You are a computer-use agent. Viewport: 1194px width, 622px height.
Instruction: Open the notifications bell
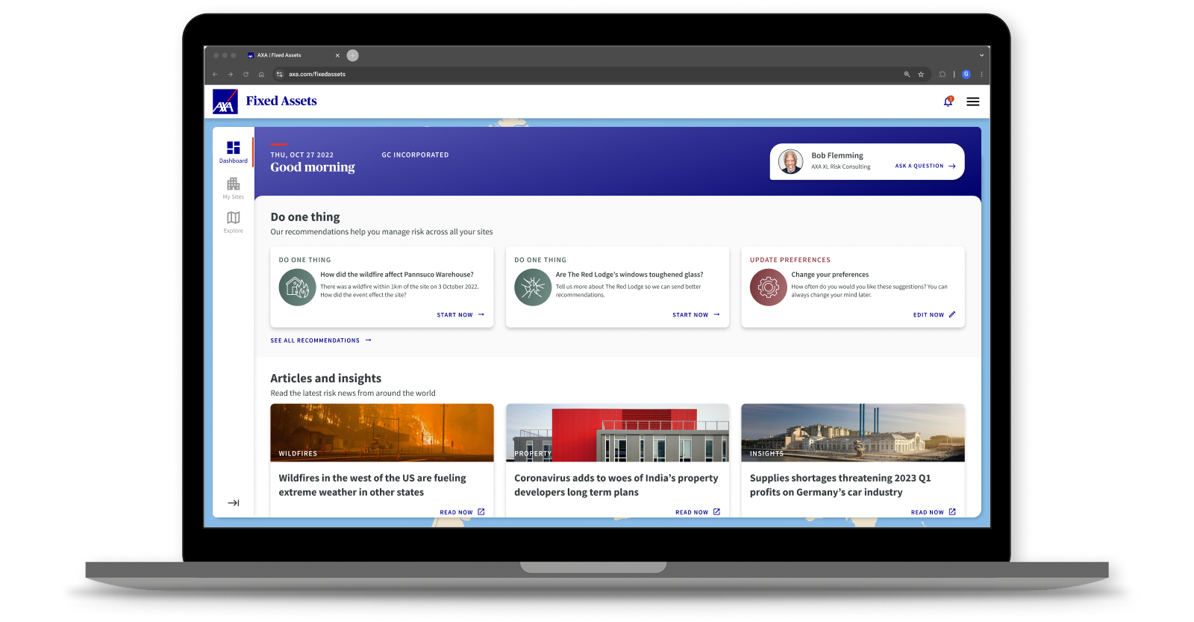(x=948, y=102)
